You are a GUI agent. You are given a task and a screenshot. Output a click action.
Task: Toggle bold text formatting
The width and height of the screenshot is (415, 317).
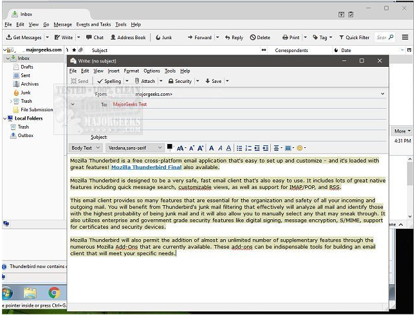click(x=211, y=148)
